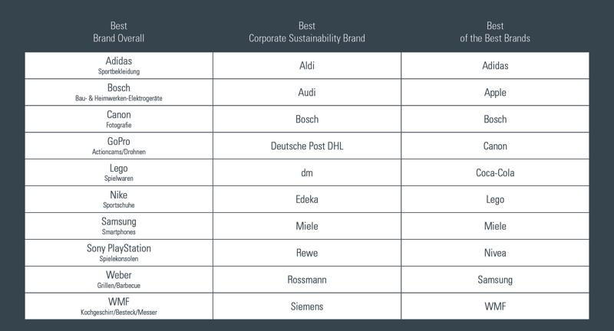Select Siemens in the sustainability column
Image resolution: width=614 pixels, height=331 pixels.
tap(307, 306)
